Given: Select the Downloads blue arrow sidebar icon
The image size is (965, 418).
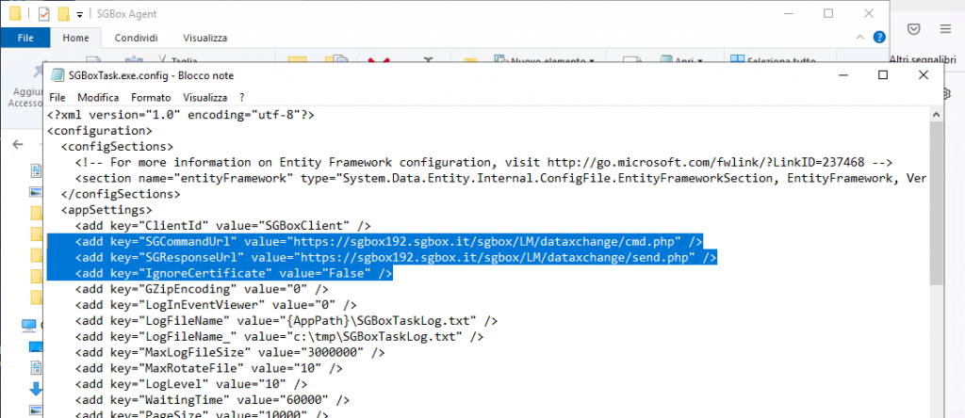Looking at the screenshot, I should 36,389.
